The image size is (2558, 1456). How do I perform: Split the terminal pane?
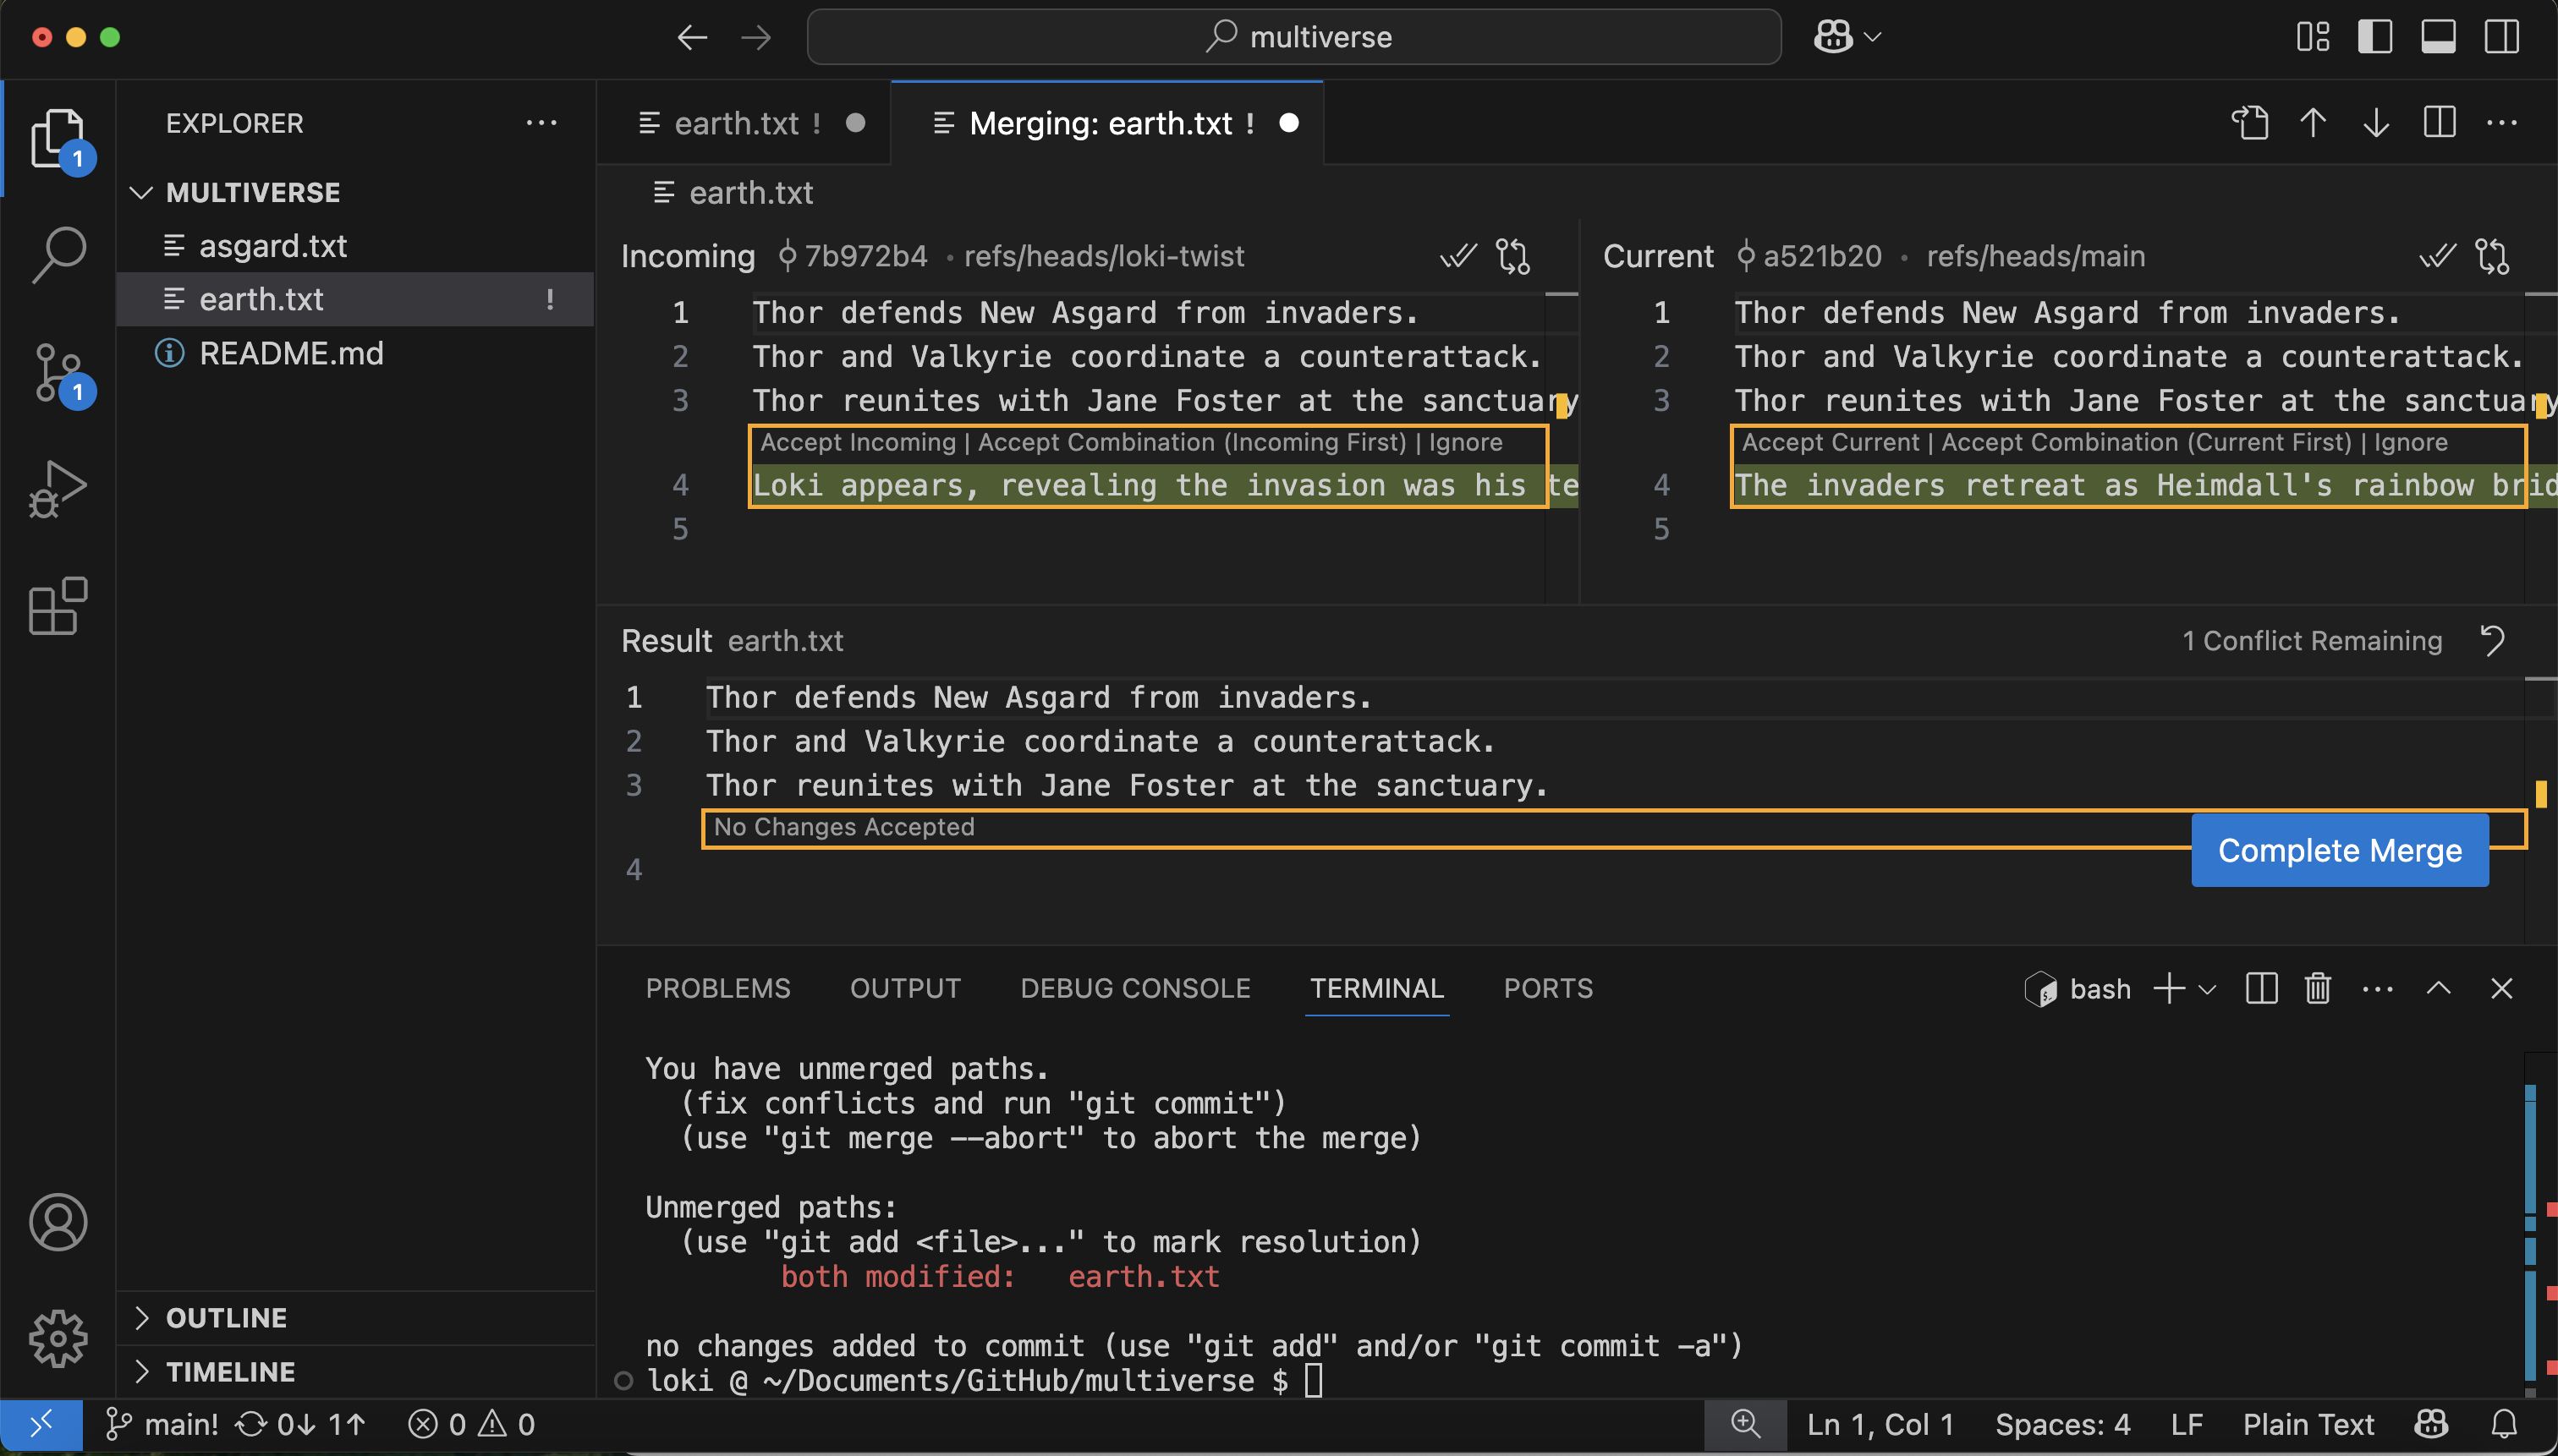(x=2261, y=989)
